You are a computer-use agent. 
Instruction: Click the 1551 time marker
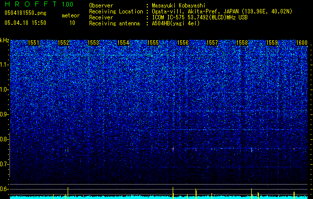(34, 43)
